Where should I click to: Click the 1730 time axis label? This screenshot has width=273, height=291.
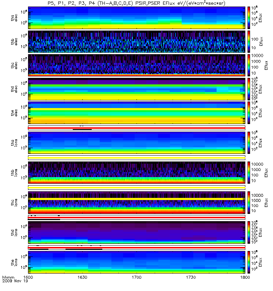[191, 277]
